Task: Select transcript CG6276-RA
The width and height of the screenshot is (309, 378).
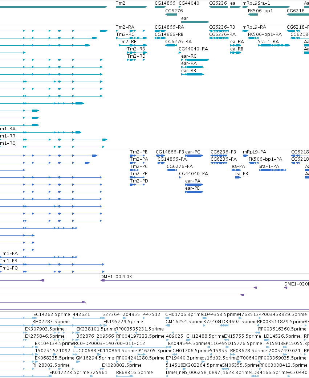Action: coord(171,45)
